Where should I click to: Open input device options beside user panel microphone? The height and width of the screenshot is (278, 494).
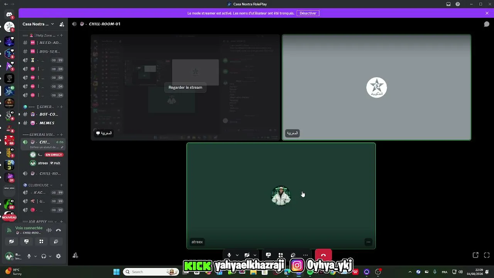(x=36, y=256)
